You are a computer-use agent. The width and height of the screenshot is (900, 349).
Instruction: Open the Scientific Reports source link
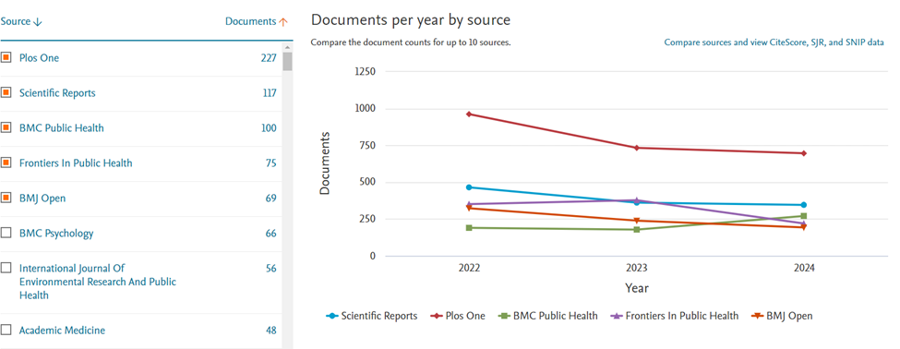click(57, 93)
